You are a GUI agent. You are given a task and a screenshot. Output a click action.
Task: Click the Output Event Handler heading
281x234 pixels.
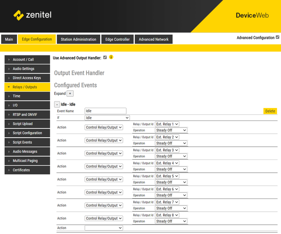pyautogui.click(x=79, y=73)
